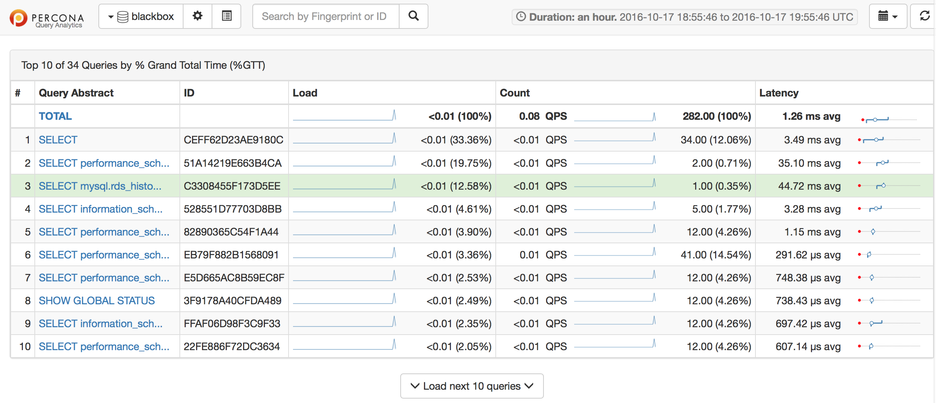Click the database icon next to blackbox
The image size is (936, 403).
click(123, 17)
